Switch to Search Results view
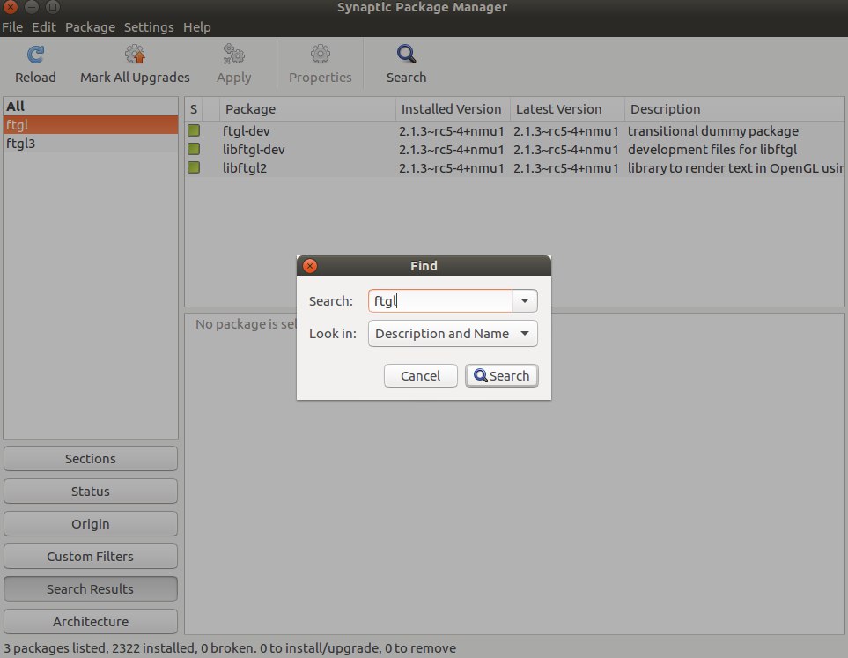Image resolution: width=848 pixels, height=658 pixels. point(91,588)
